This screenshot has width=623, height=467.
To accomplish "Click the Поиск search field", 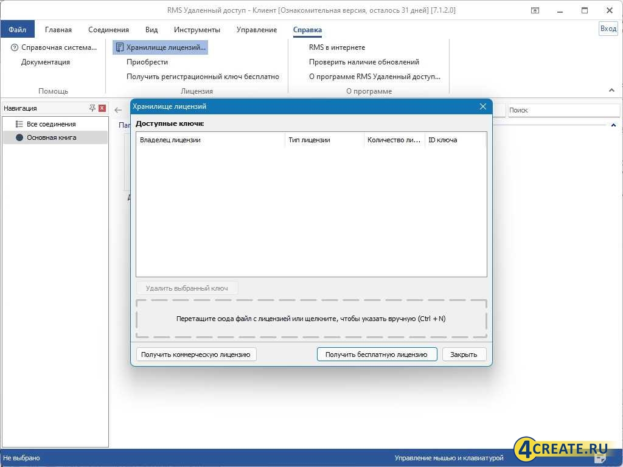I will (563, 110).
